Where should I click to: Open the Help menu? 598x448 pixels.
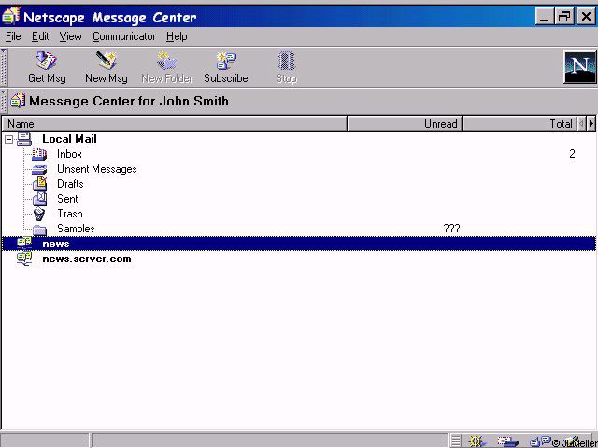pyautogui.click(x=177, y=36)
